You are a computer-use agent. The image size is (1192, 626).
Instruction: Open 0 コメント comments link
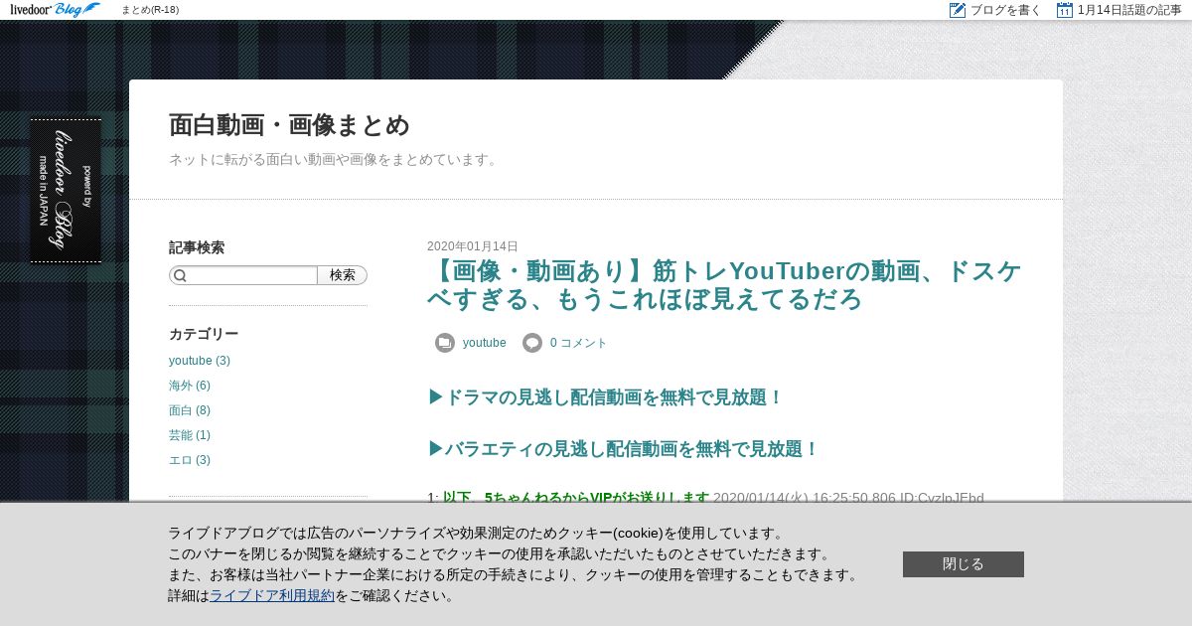578,343
